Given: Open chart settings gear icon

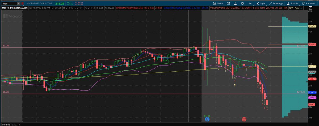Looking at the screenshot, I should 242,3.
